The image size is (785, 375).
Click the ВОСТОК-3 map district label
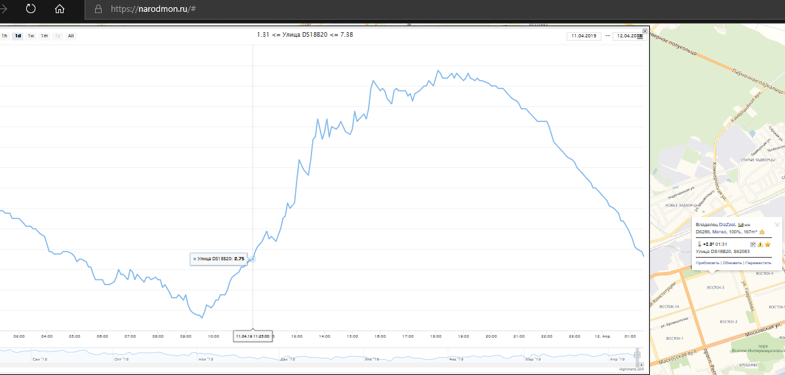point(715,288)
